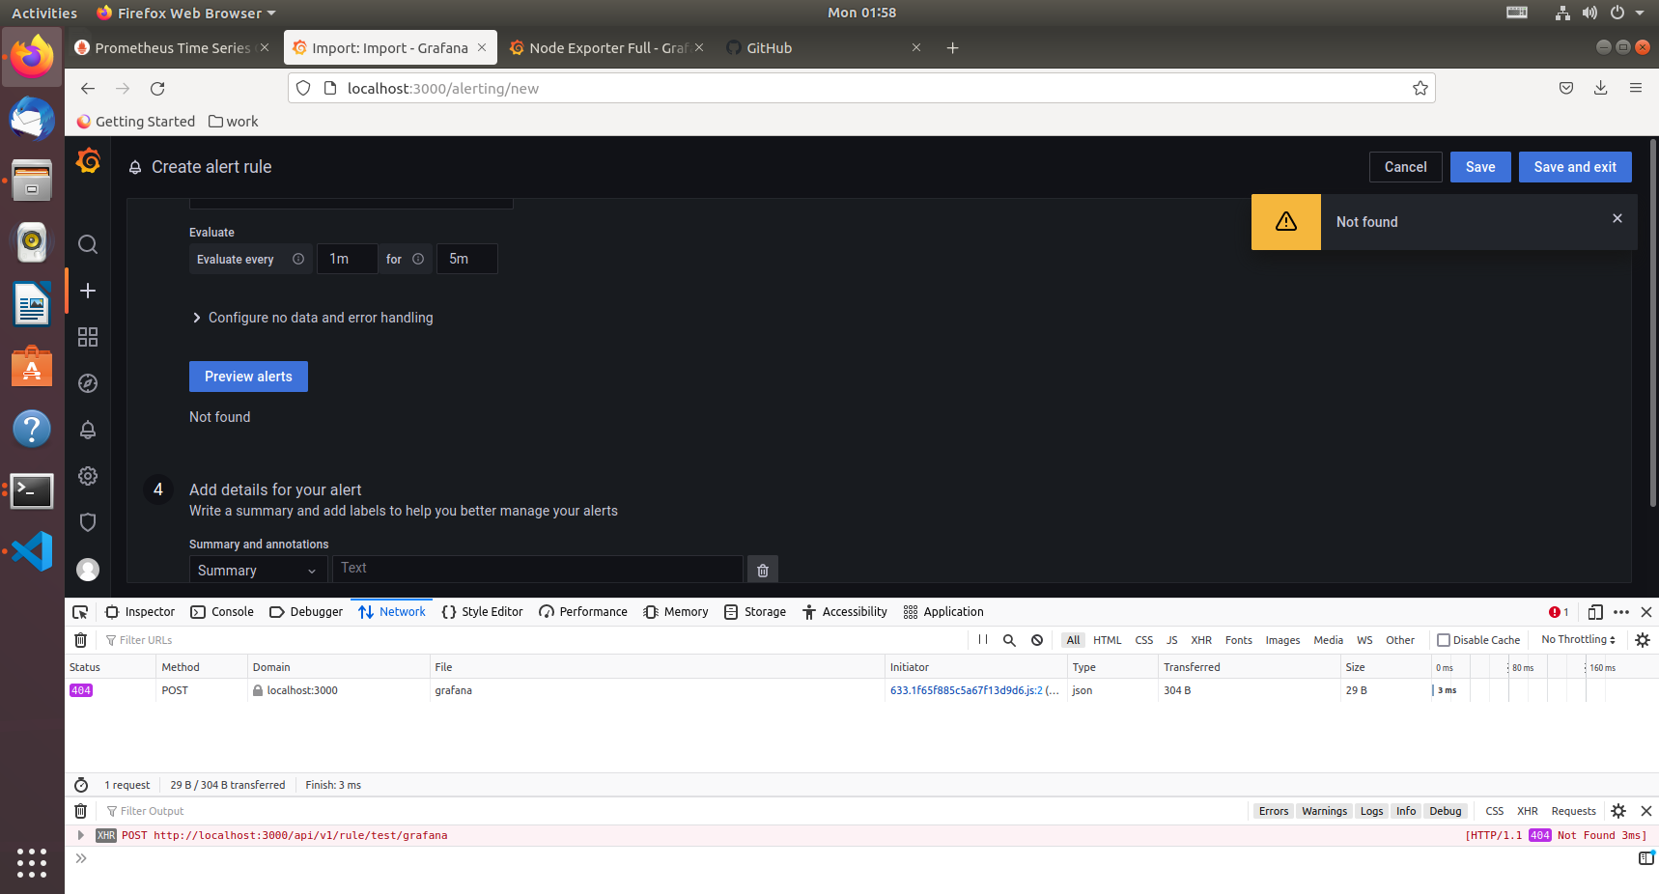1659x894 pixels.
Task: Launch Visual Studio Code from the dock
Action: tap(32, 551)
